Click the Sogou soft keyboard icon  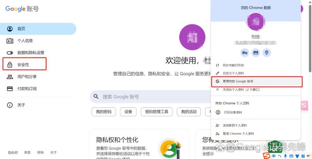point(291,156)
